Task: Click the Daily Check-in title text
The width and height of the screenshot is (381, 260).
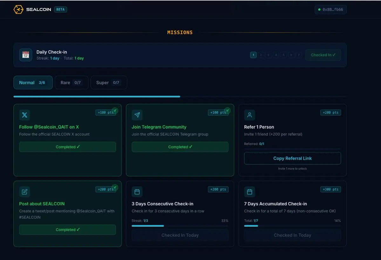Action: point(52,52)
